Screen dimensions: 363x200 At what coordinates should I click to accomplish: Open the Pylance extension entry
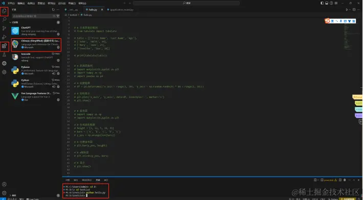pyautogui.click(x=36, y=70)
